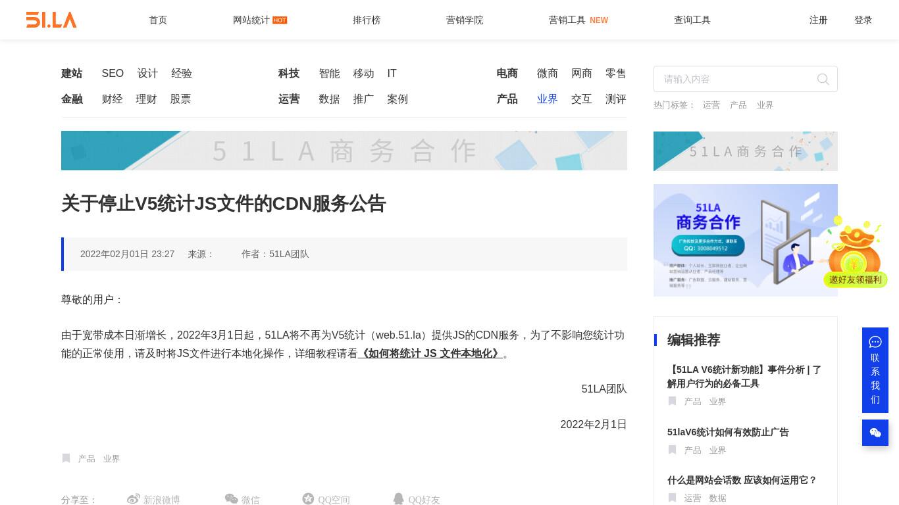The width and height of the screenshot is (899, 505).
Task: Select the SEO subcategory
Action: (x=113, y=74)
